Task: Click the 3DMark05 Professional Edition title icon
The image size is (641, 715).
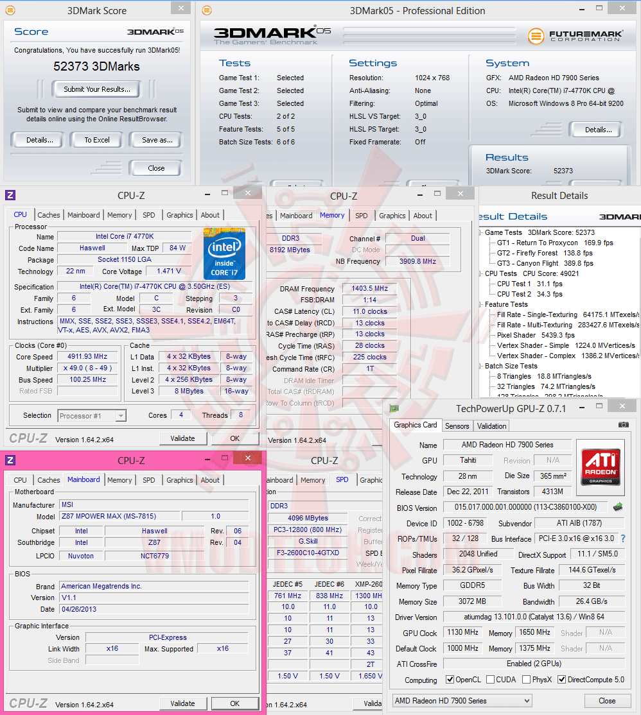Action: tap(207, 10)
